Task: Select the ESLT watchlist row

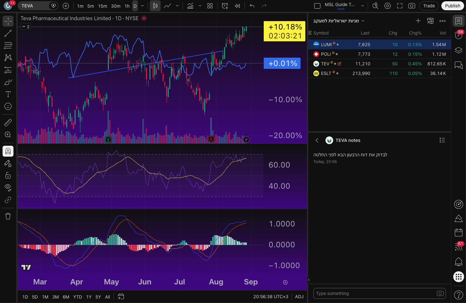Action: [380, 73]
